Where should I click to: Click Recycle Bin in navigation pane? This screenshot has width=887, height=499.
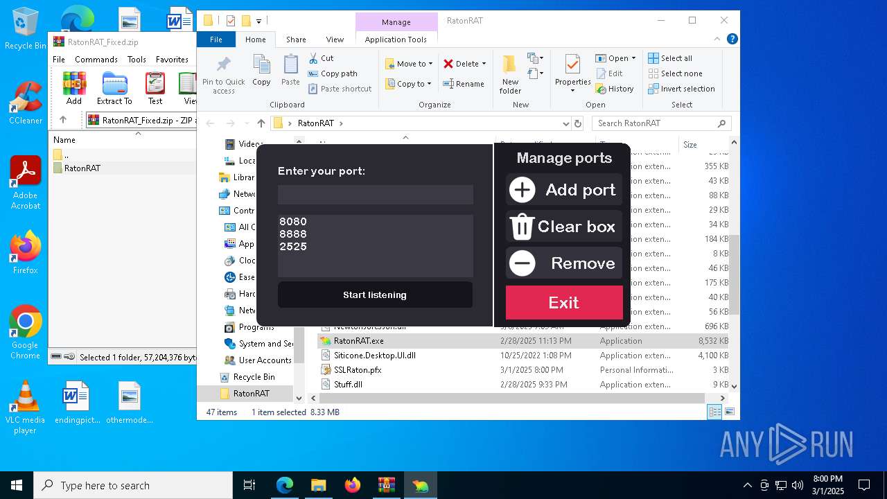(254, 377)
